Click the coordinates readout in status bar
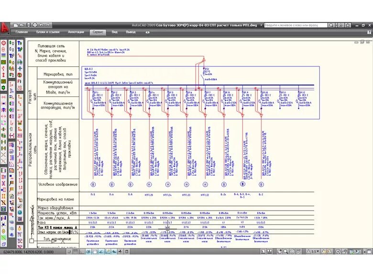This screenshot has height=277, width=373. tap(29, 252)
